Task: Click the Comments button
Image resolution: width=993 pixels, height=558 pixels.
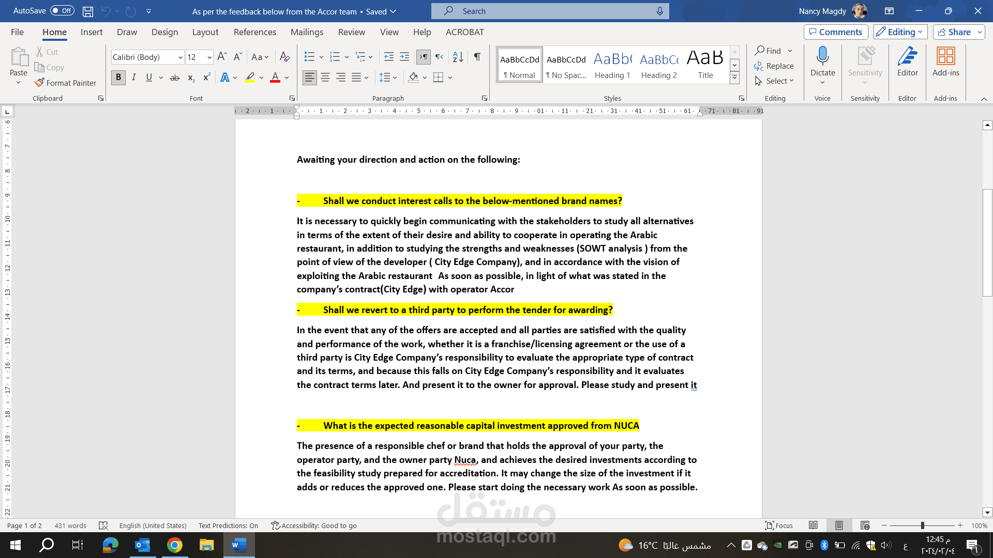Action: point(836,32)
